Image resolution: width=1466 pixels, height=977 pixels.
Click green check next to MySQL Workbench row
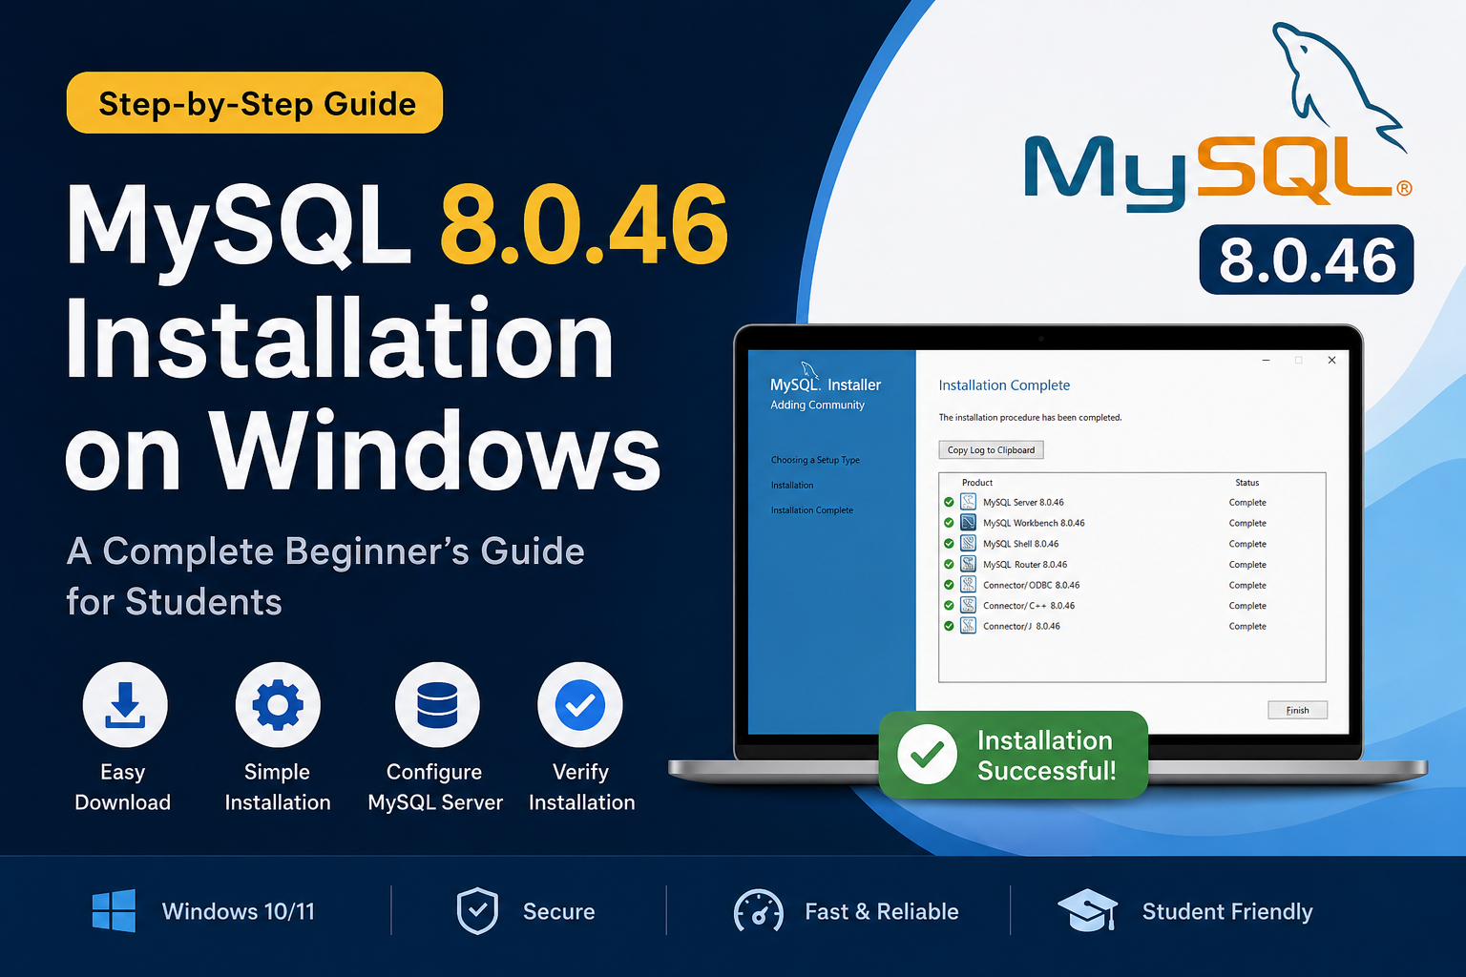[x=949, y=523]
